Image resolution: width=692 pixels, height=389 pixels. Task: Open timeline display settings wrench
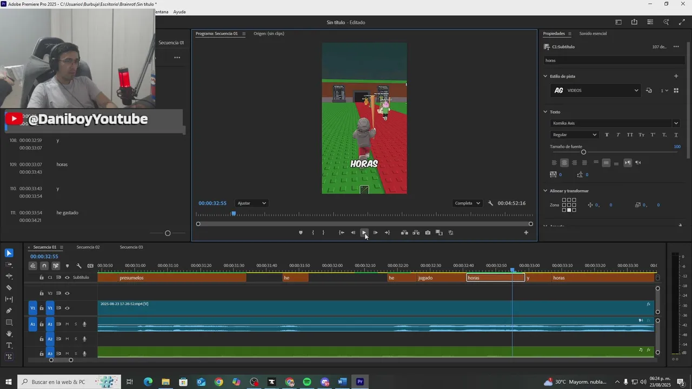(x=79, y=266)
